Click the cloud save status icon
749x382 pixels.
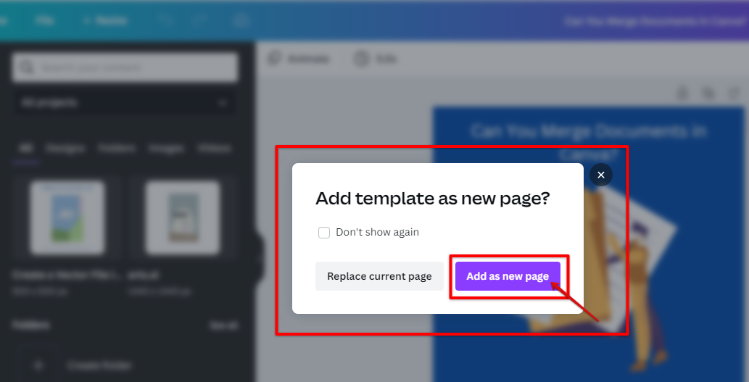(x=241, y=20)
